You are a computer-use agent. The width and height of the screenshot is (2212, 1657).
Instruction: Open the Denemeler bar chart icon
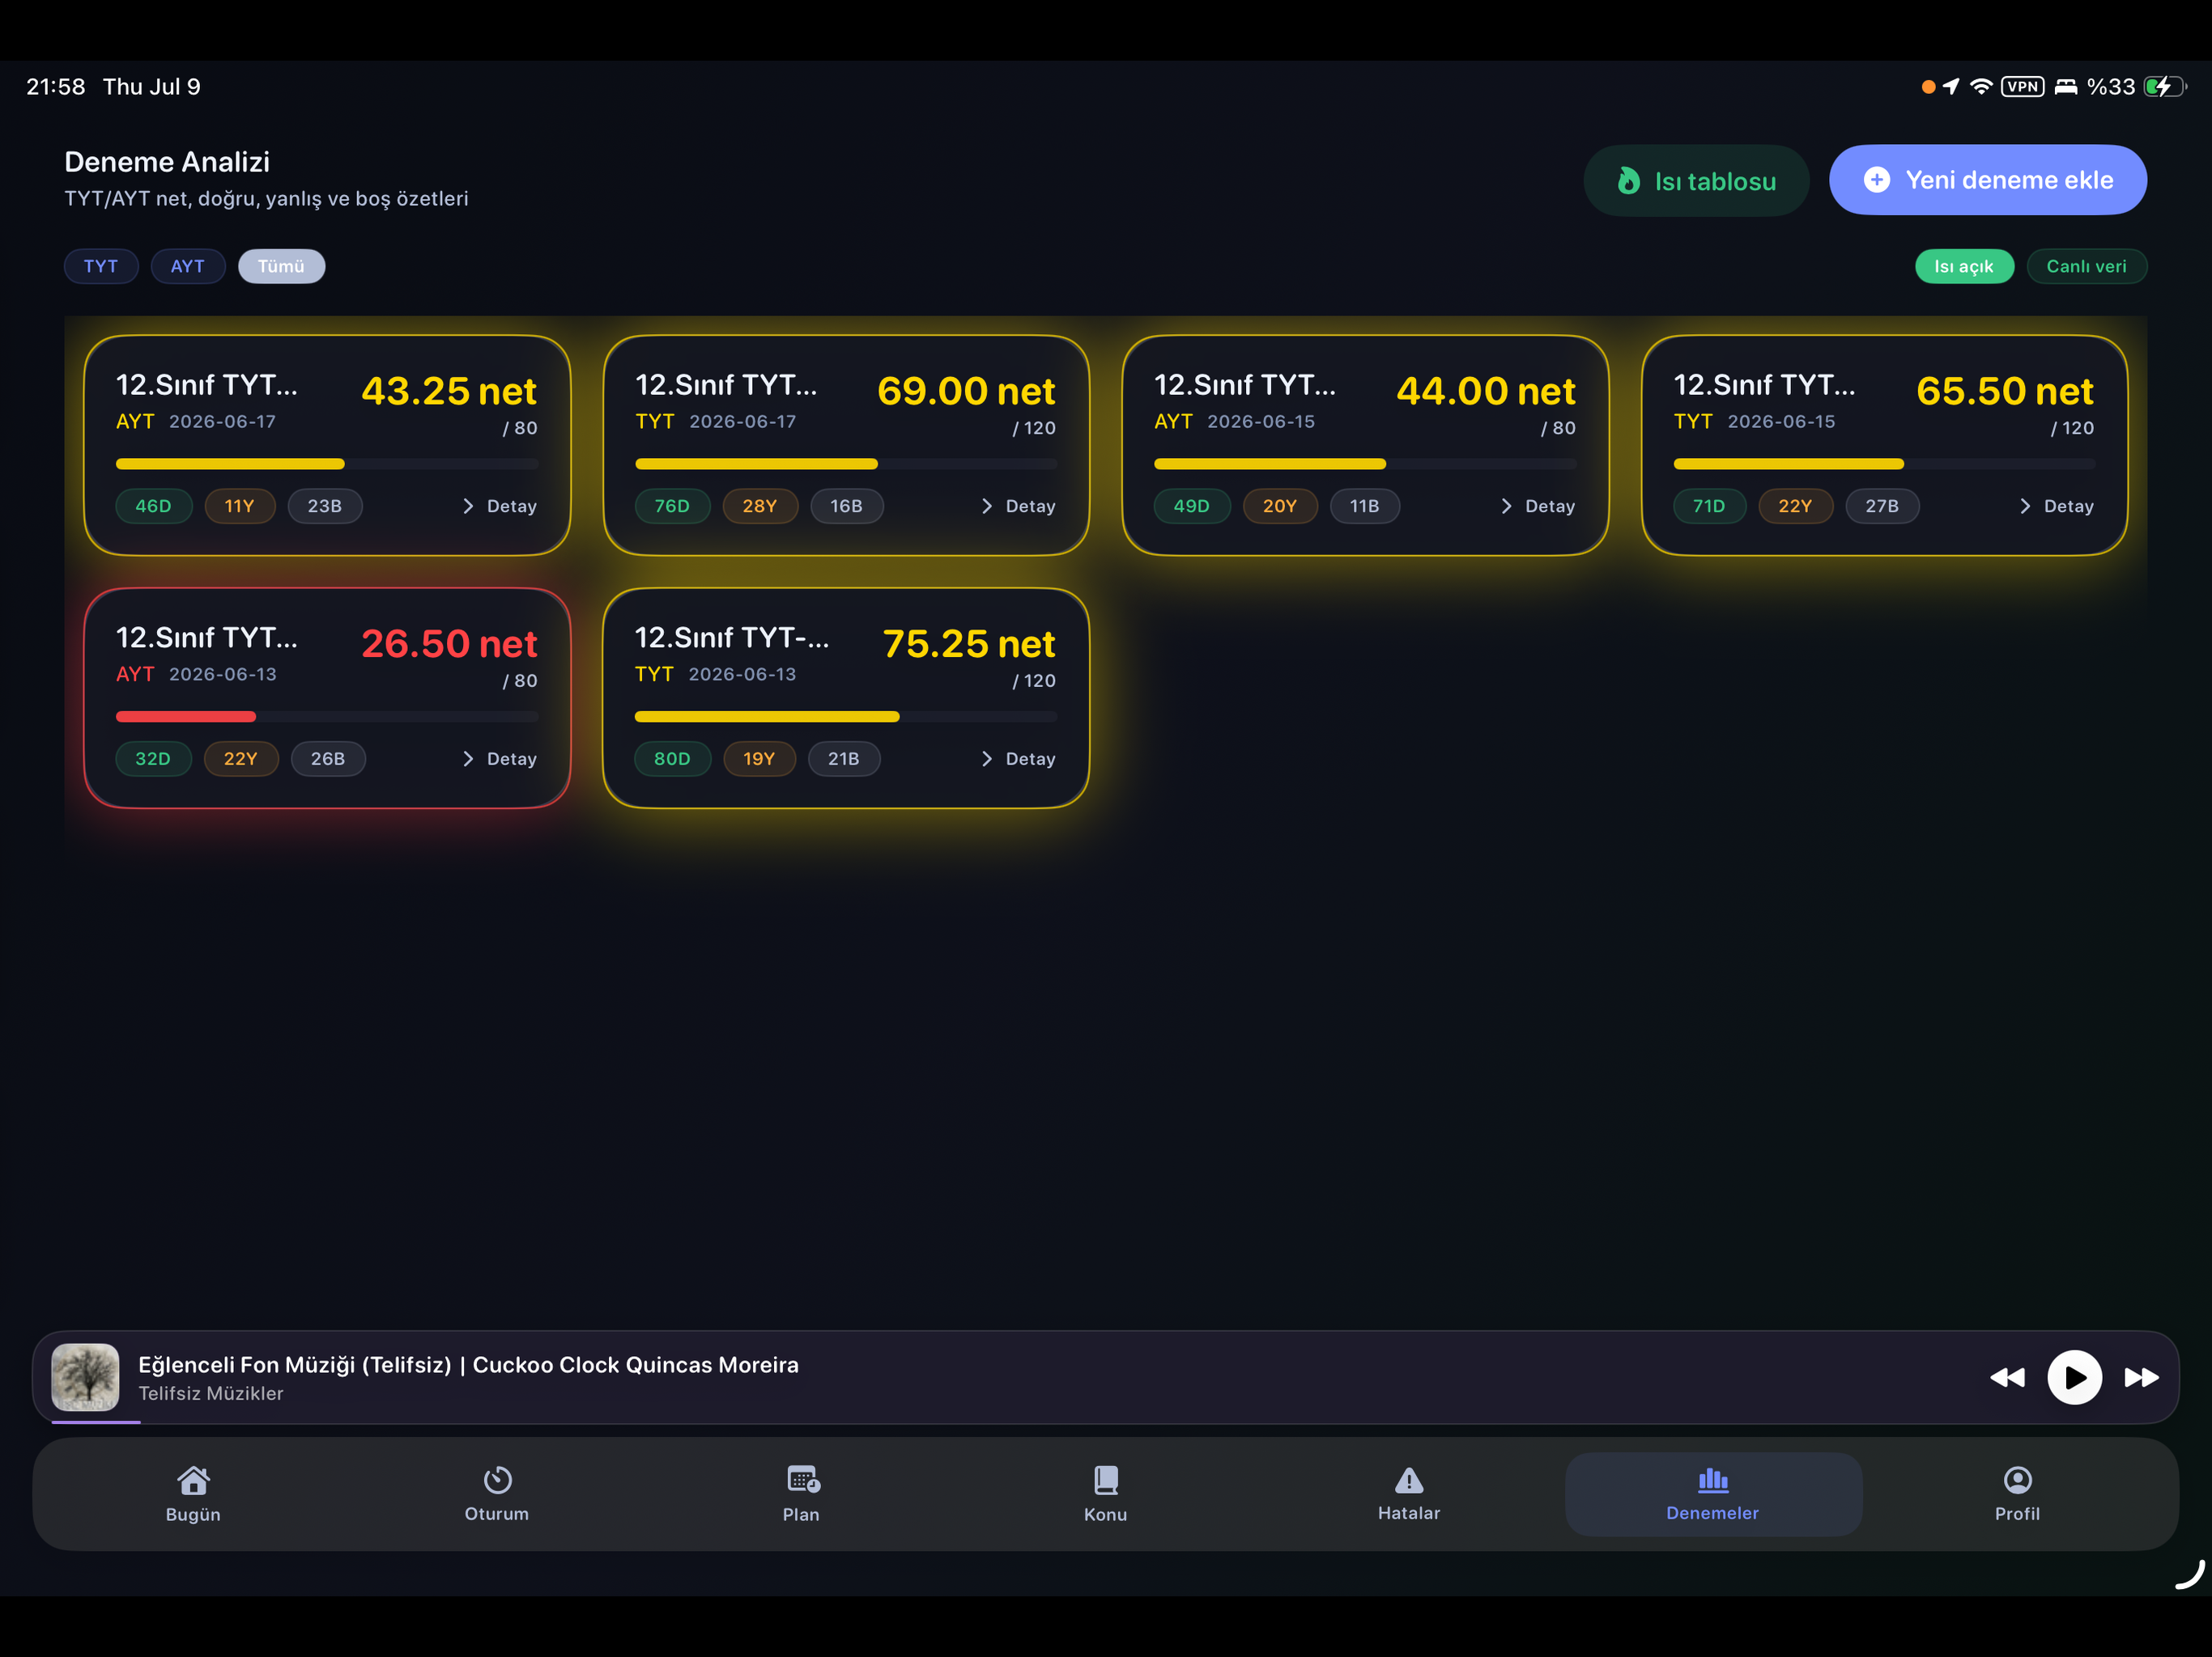point(1713,1479)
